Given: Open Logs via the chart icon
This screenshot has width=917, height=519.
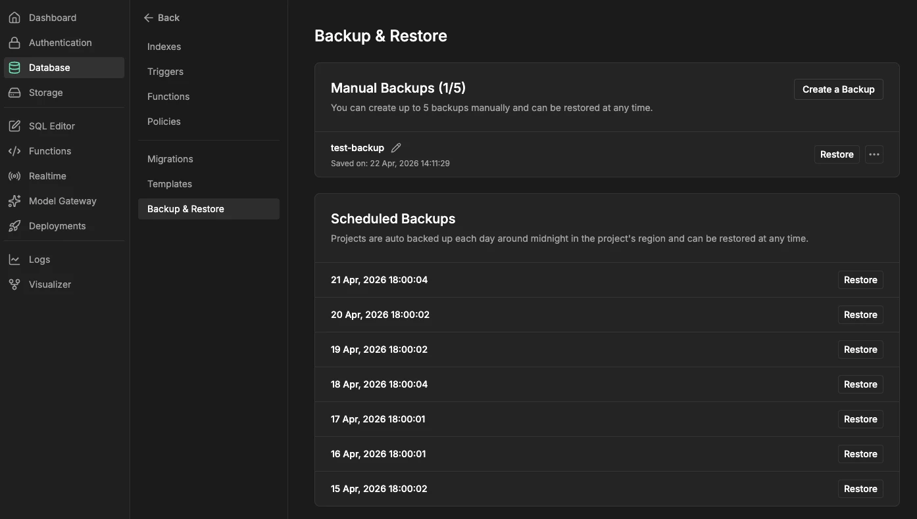Looking at the screenshot, I should click(x=14, y=259).
